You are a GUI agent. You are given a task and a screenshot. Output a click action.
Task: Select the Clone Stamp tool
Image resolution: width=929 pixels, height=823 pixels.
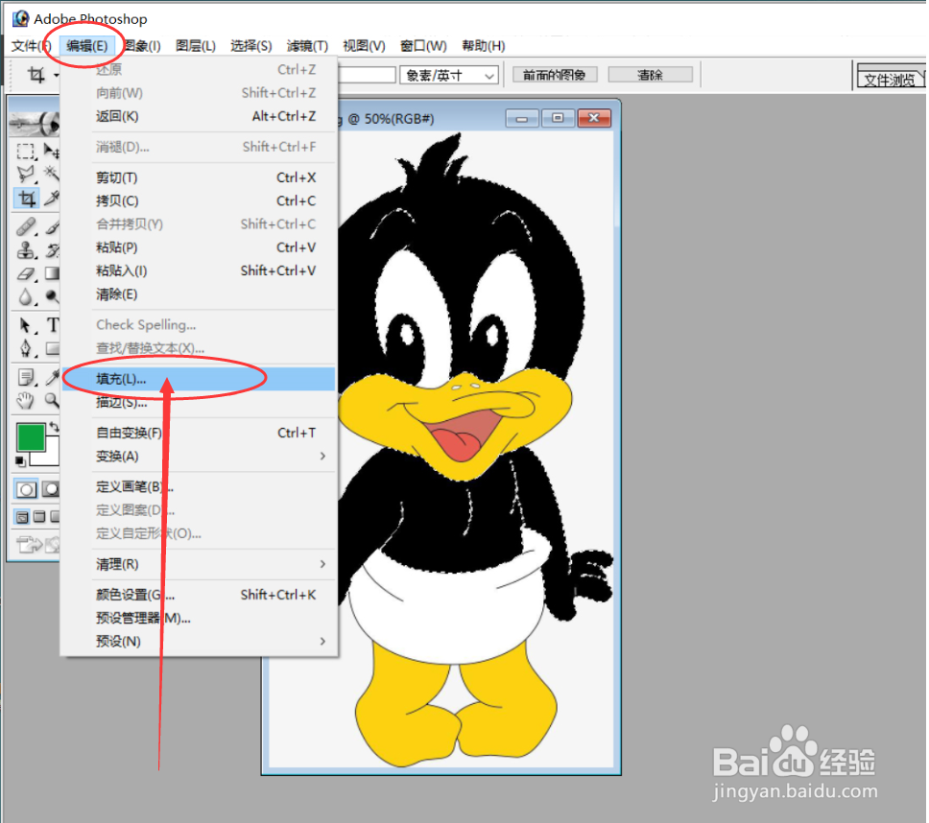click(x=26, y=250)
